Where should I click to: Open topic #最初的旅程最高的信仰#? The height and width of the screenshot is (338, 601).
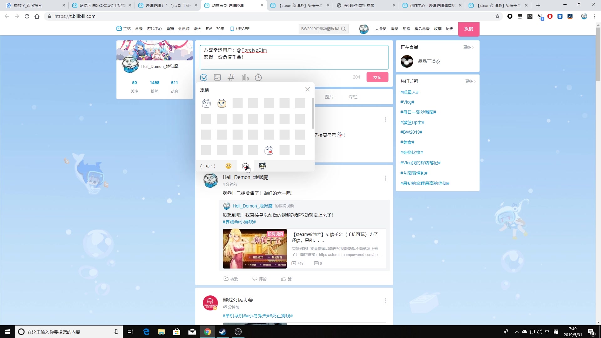pos(425,183)
